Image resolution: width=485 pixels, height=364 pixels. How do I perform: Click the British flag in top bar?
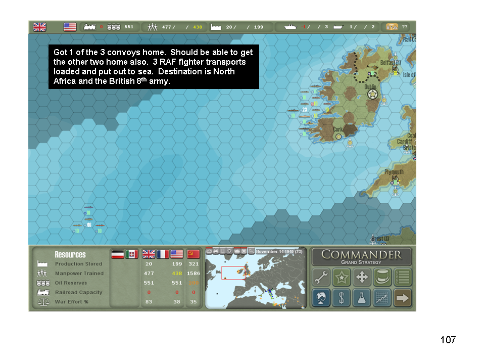coord(39,27)
